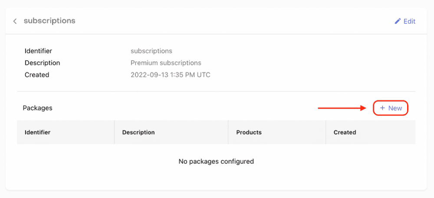Click the subscriptions page title
This screenshot has width=434, height=198.
[49, 21]
